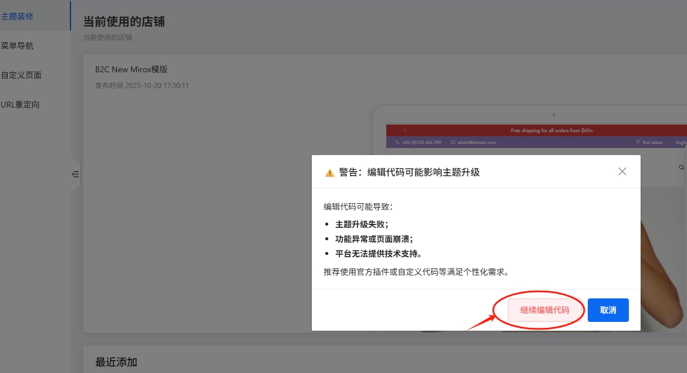The image size is (687, 373).
Task: Click the 最近添加 section heading
Action: point(116,362)
